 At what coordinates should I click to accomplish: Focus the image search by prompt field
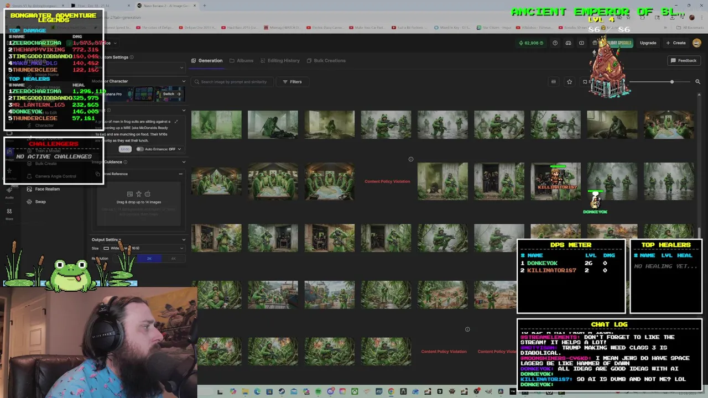232,82
